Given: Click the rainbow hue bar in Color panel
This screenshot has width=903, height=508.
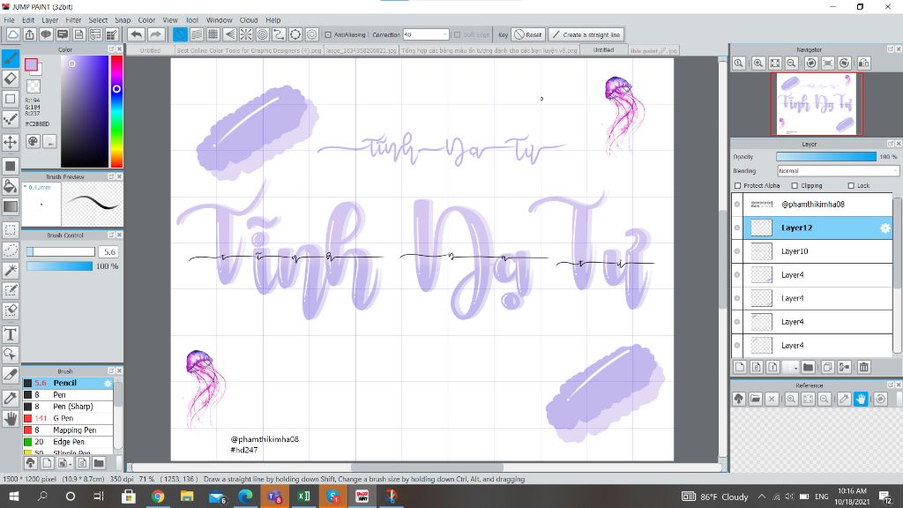Looking at the screenshot, I should 116,111.
